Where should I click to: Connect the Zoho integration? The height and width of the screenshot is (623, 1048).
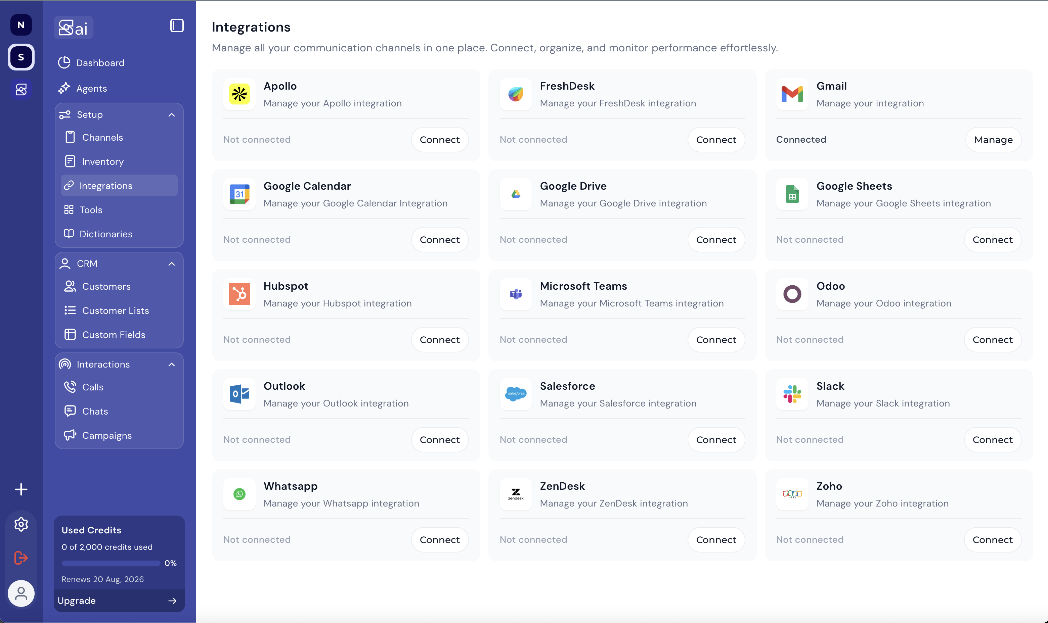coord(992,539)
